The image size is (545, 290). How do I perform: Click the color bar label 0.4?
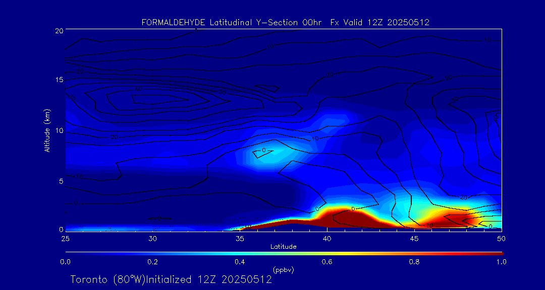240,262
